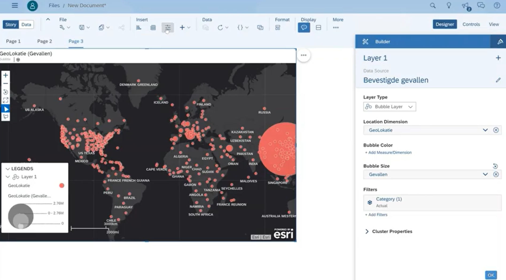Add a new layer with plus icon
506x280 pixels.
tap(498, 58)
